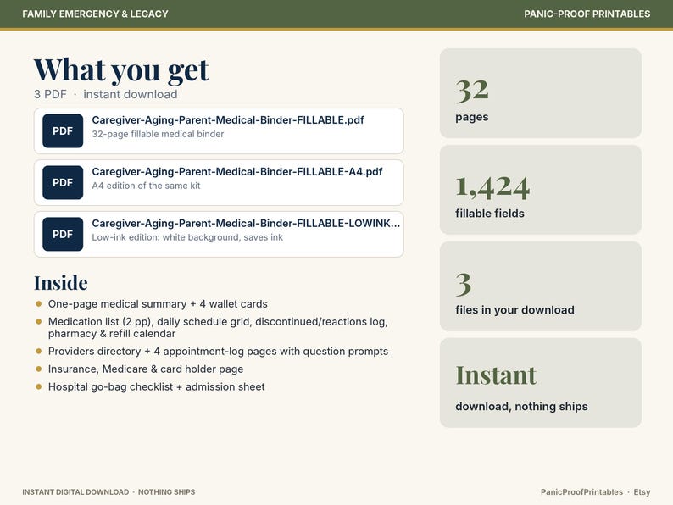Screen dimensions: 673x505
Task: Click the PDF icon for the FILLABLE.pdf file
Action: coord(63,130)
